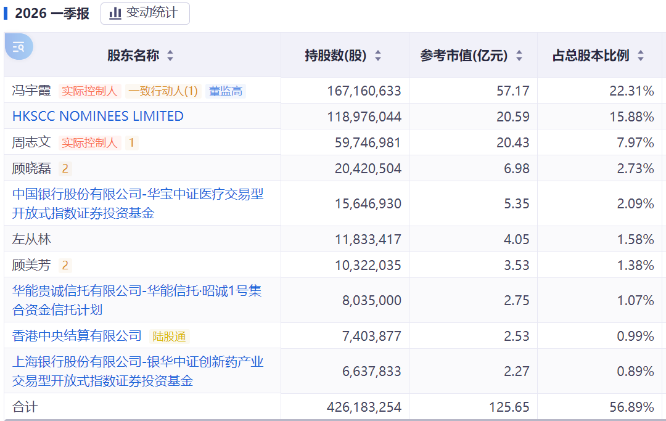Sort by 持股数(股) column arrows

[x=378, y=55]
